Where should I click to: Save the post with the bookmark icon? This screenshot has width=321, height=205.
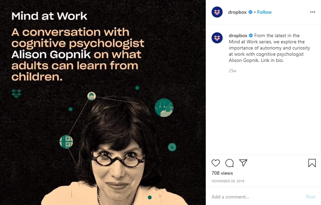point(312,163)
